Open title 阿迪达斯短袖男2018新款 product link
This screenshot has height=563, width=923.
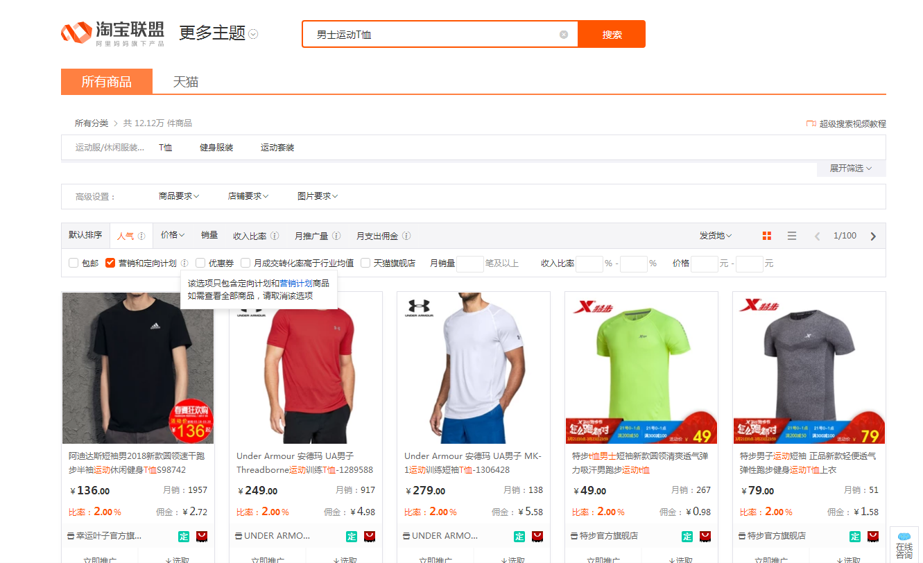tap(137, 463)
